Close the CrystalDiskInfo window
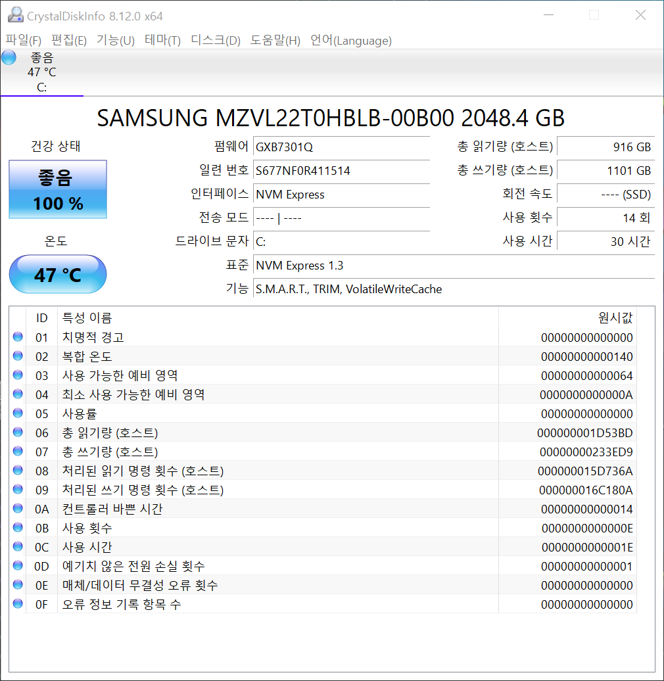This screenshot has height=681, width=664. coord(640,15)
